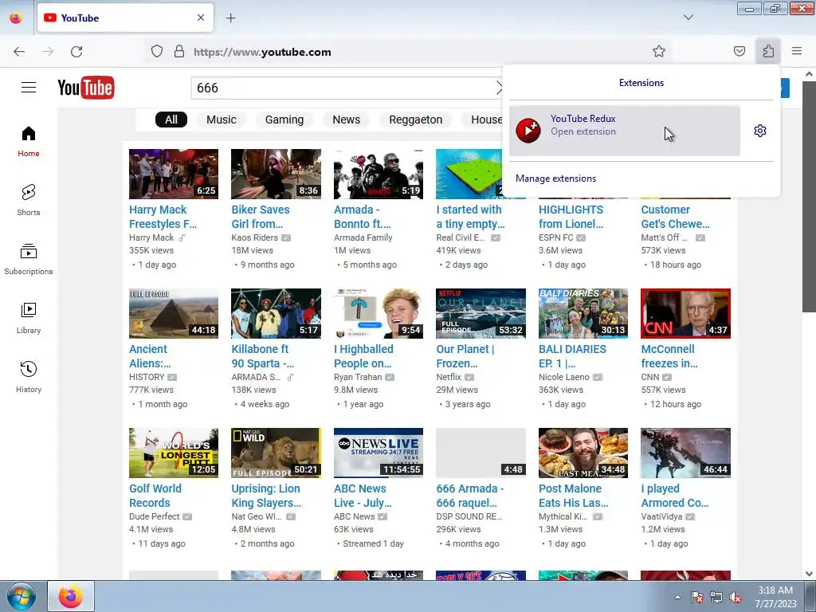This screenshot has height=612, width=816.
Task: Play the Golf World Records thumbnail
Action: point(174,453)
